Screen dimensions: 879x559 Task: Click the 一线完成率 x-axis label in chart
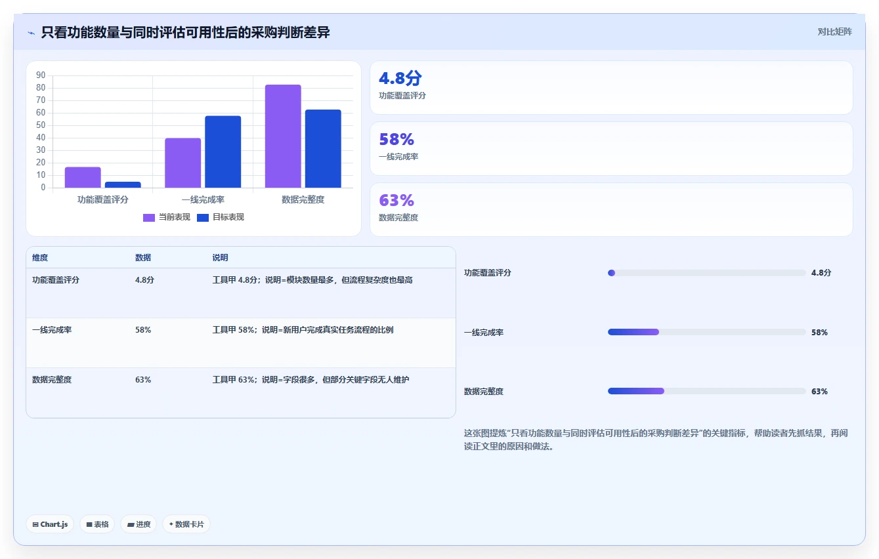[x=203, y=199]
